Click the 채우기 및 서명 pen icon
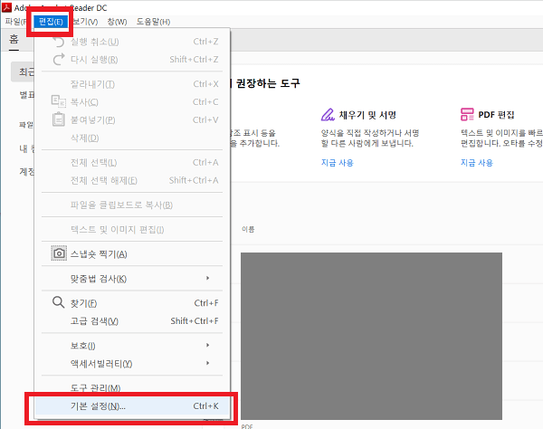 [328, 115]
